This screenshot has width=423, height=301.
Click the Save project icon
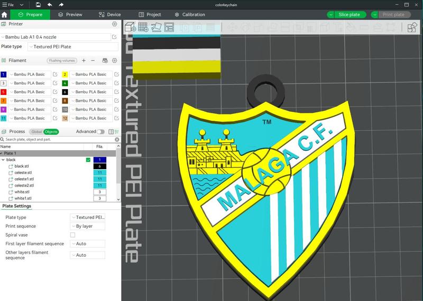[38, 5]
